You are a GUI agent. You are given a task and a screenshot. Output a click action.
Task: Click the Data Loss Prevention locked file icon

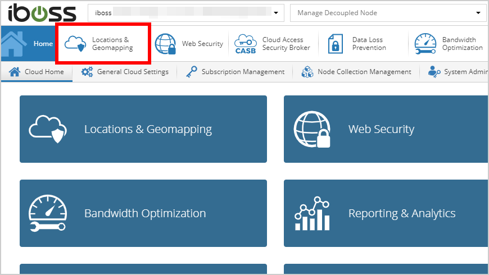point(335,44)
